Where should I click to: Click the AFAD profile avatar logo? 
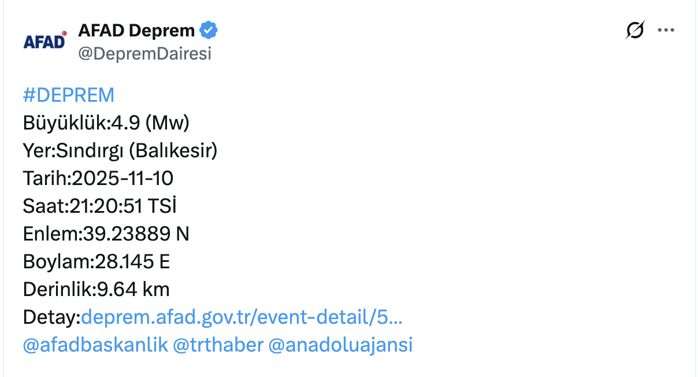pos(45,42)
